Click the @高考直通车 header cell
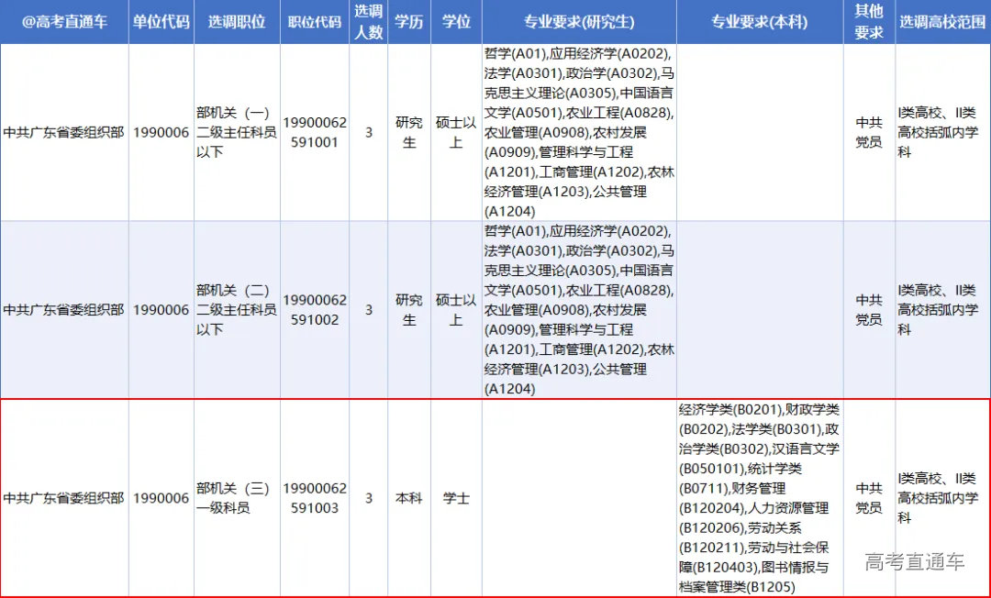 [x=64, y=22]
